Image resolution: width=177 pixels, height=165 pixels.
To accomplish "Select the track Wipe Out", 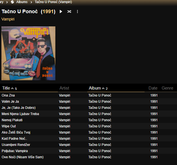I will [9, 126].
